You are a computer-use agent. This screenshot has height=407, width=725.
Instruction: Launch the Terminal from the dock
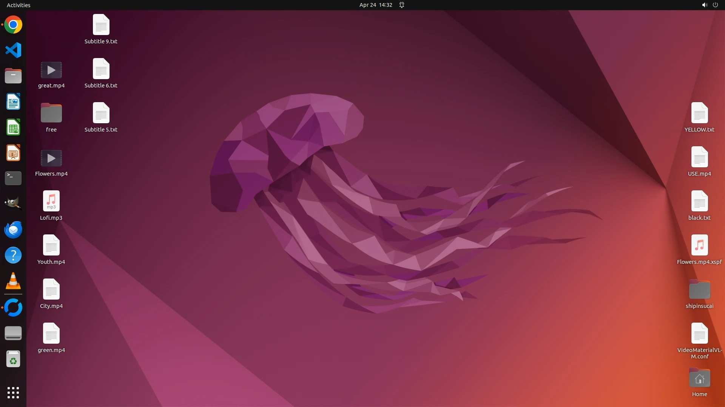click(13, 178)
